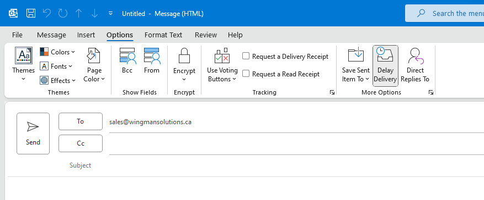Enable Request a Read Receipt

pyautogui.click(x=246, y=74)
